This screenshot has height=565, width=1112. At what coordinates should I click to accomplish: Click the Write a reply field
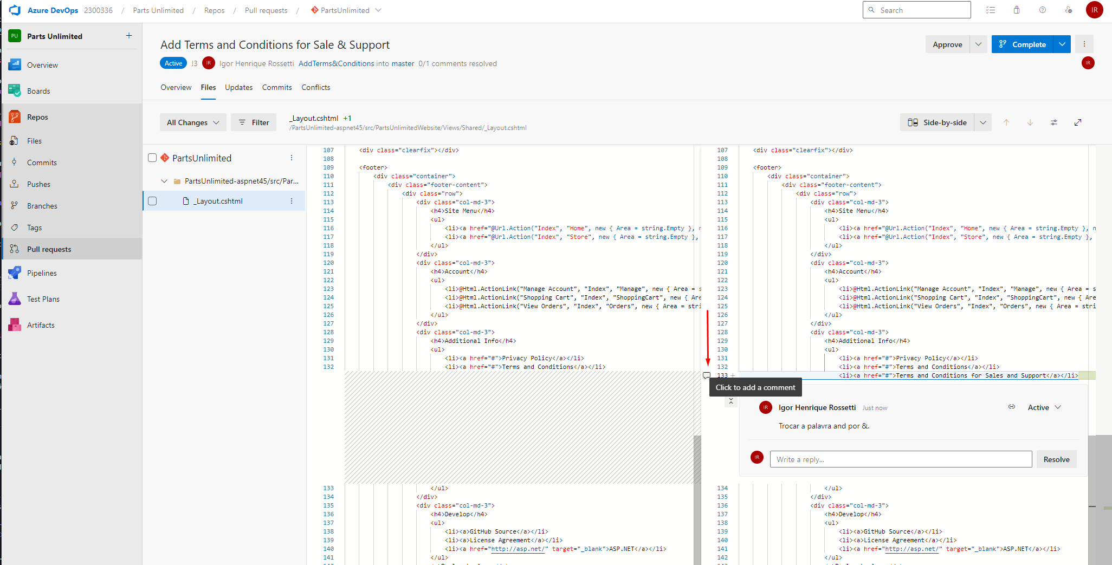900,459
